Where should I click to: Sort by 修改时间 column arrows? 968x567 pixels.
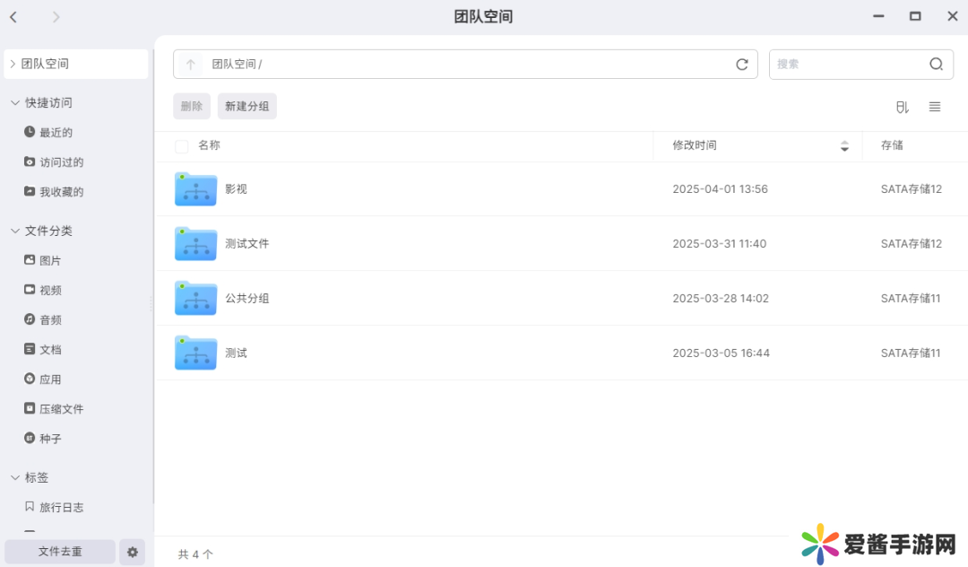click(x=844, y=146)
